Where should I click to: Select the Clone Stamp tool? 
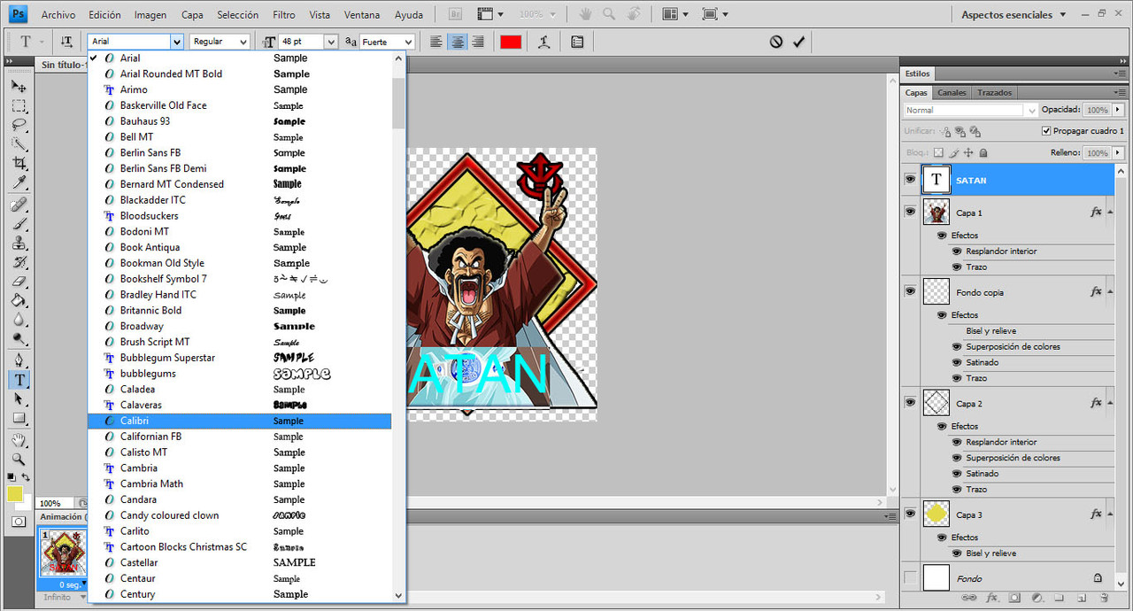click(x=19, y=243)
